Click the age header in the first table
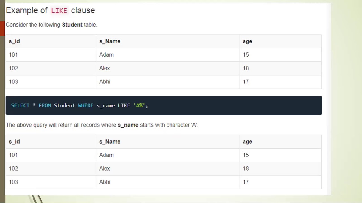 (x=247, y=41)
